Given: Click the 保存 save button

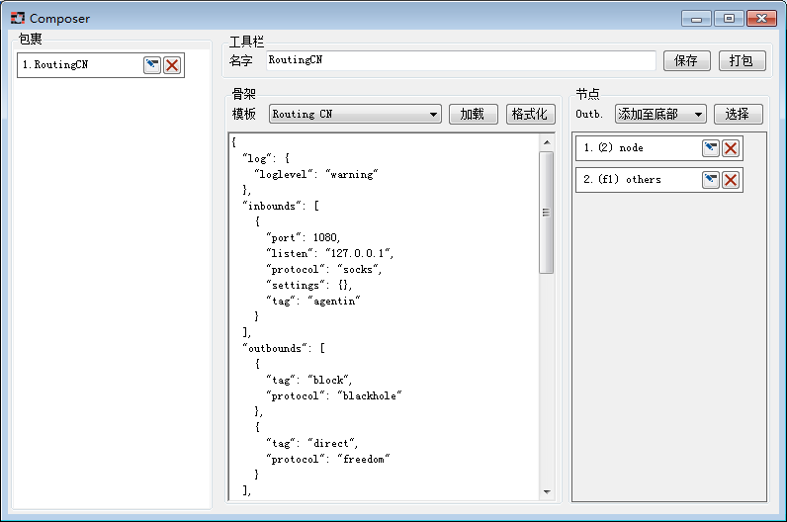Looking at the screenshot, I should pos(686,61).
